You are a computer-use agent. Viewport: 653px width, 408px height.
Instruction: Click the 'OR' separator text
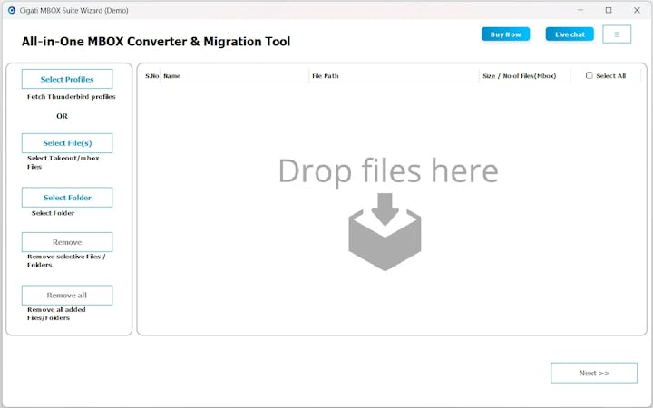(62, 116)
